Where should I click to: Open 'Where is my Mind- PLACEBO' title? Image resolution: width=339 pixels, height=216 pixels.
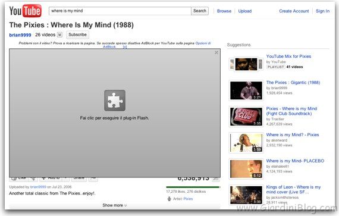[295, 161]
